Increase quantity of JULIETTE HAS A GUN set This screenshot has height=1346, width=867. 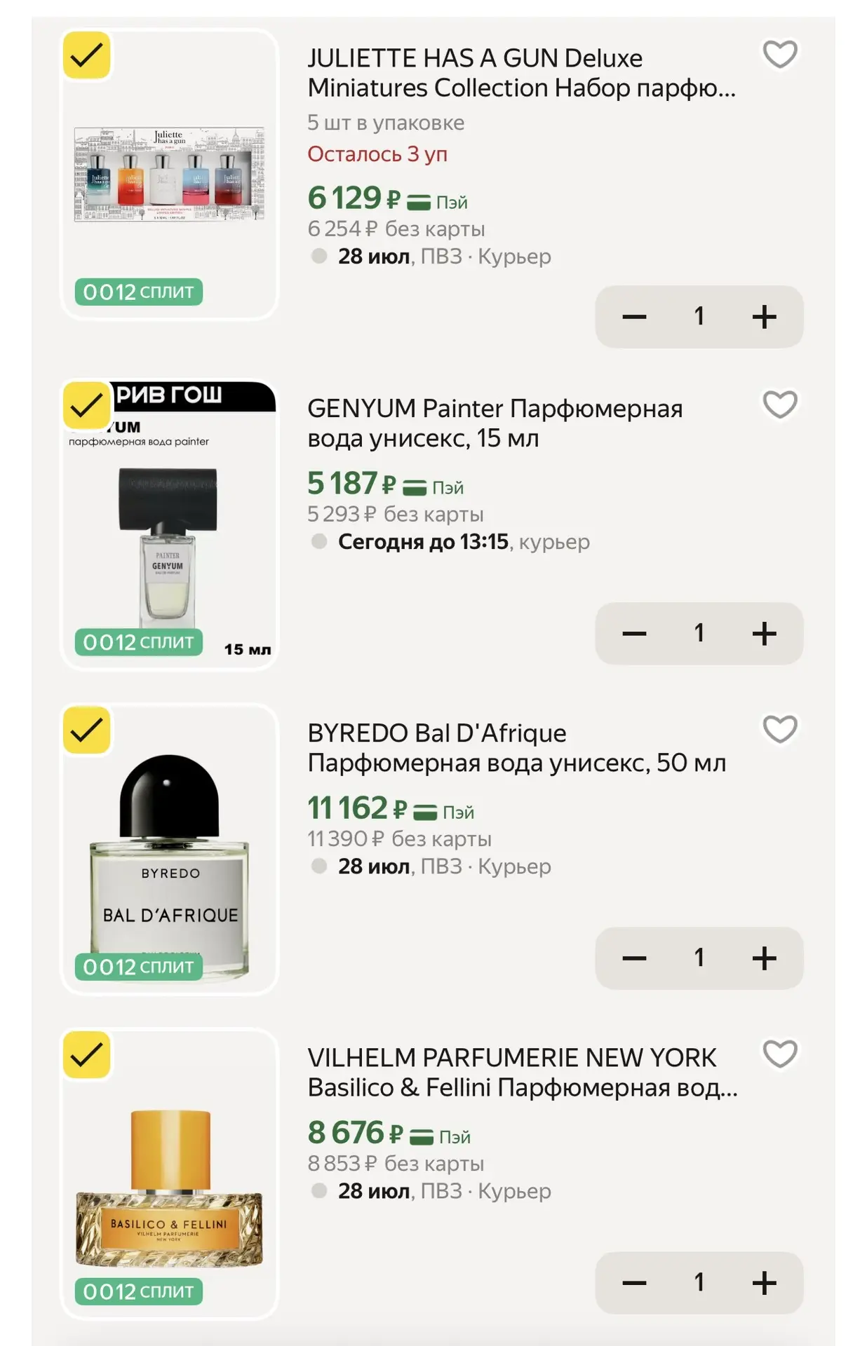coord(764,317)
